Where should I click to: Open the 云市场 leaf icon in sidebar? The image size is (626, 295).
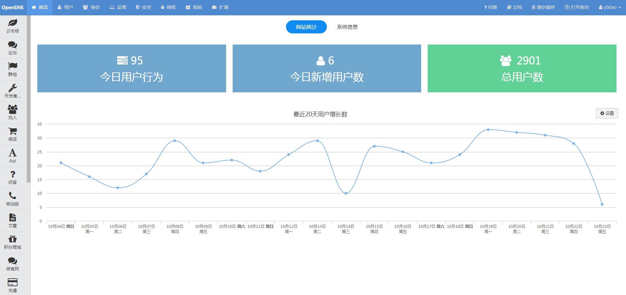pos(12,23)
